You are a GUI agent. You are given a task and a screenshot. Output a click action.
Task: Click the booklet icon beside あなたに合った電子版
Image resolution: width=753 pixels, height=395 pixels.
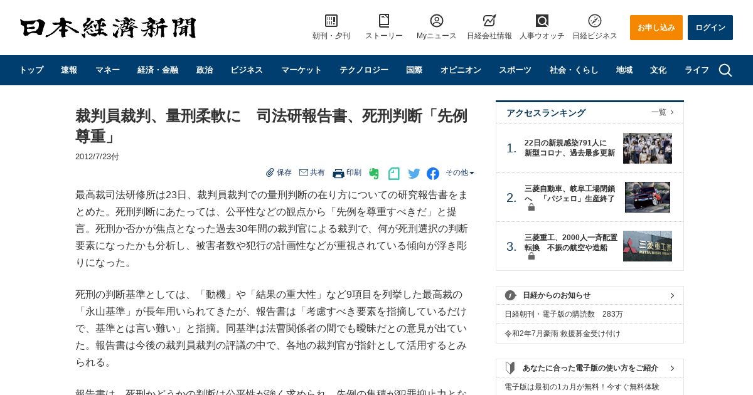click(x=510, y=368)
